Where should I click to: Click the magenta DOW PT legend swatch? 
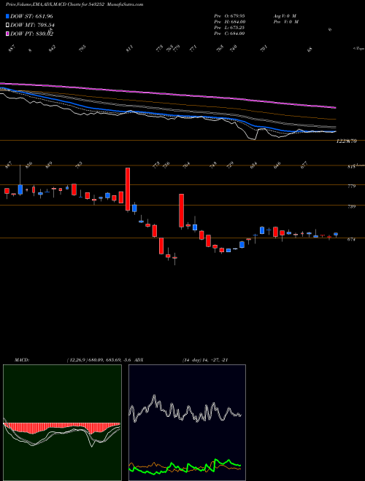[7, 34]
